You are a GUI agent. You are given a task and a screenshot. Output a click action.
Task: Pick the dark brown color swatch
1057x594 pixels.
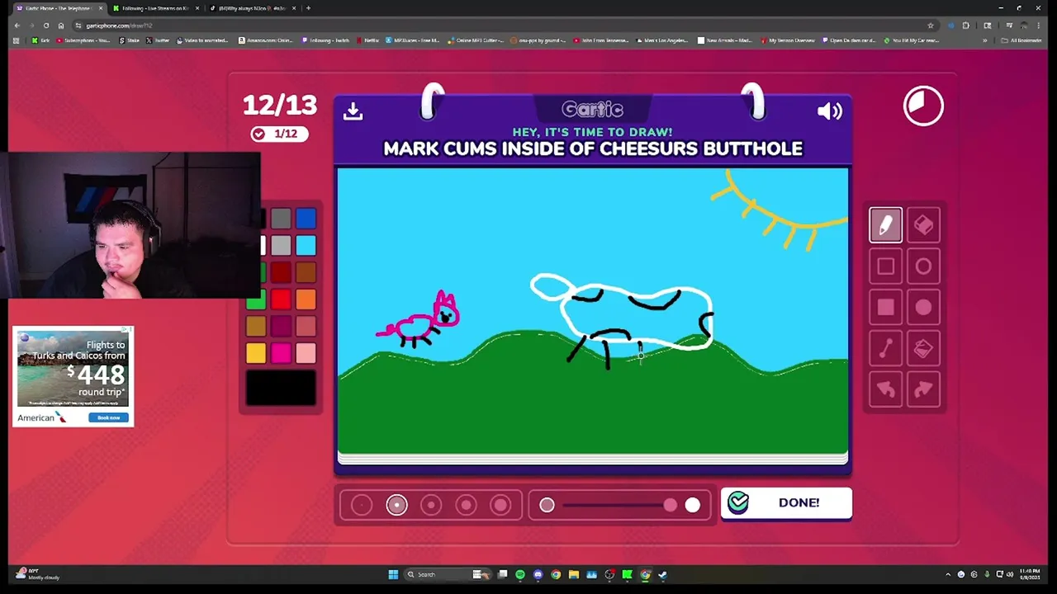coord(306,273)
